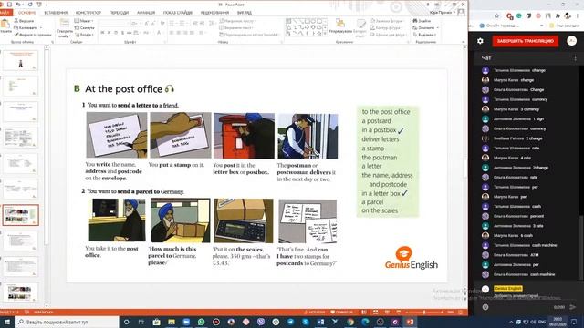This screenshot has width=584, height=328.
Task: Click the send message arrow in chat
Action: pos(573,307)
